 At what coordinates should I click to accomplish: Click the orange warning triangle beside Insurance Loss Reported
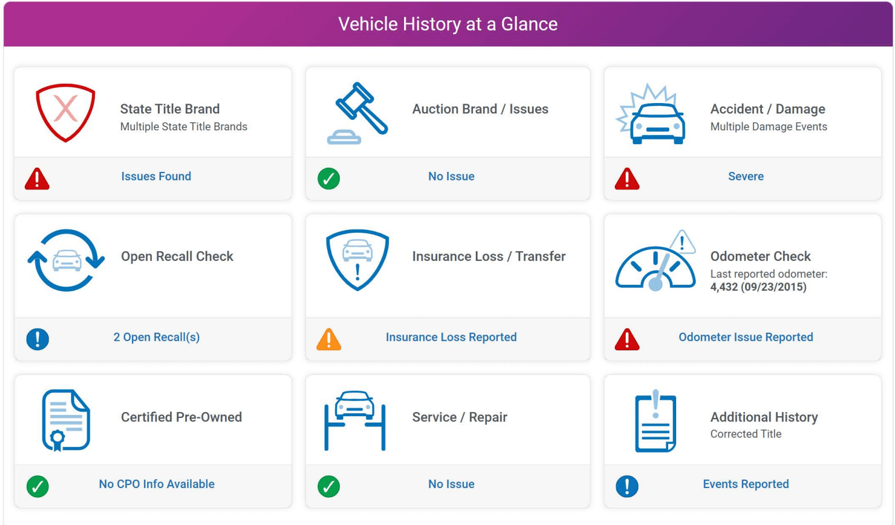329,339
